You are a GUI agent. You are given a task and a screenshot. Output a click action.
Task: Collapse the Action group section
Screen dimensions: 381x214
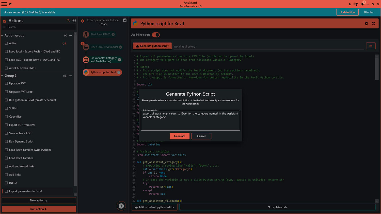tap(2, 35)
